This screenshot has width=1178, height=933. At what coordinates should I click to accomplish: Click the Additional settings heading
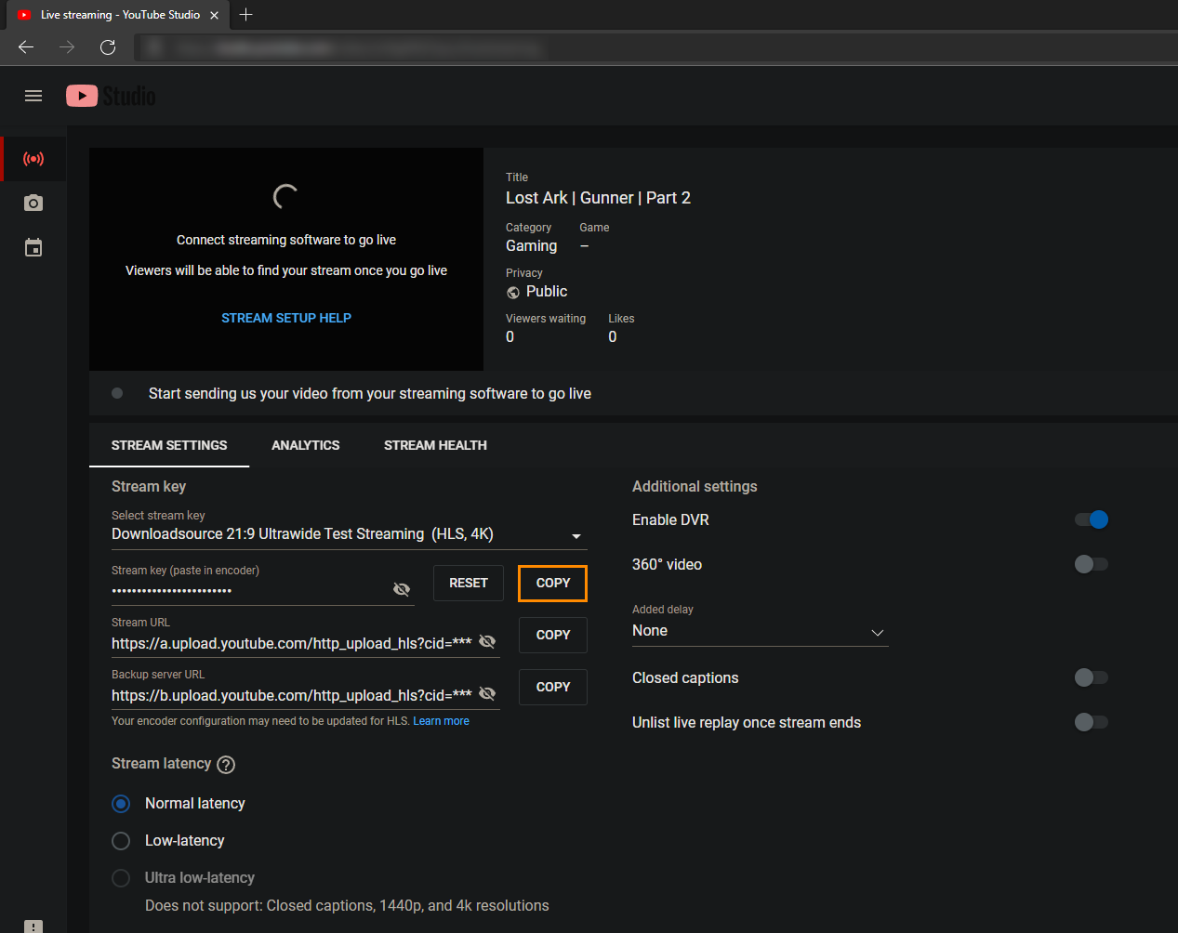pyautogui.click(x=695, y=486)
